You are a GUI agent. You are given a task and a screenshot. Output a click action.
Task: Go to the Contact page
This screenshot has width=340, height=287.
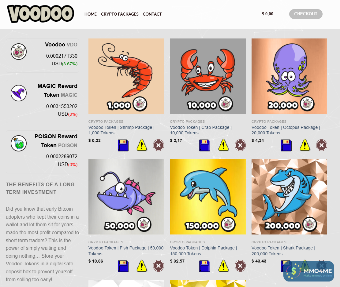click(x=152, y=14)
